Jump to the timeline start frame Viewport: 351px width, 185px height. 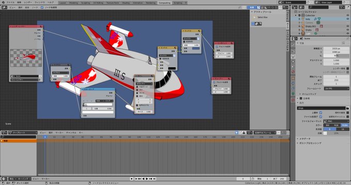point(136,179)
